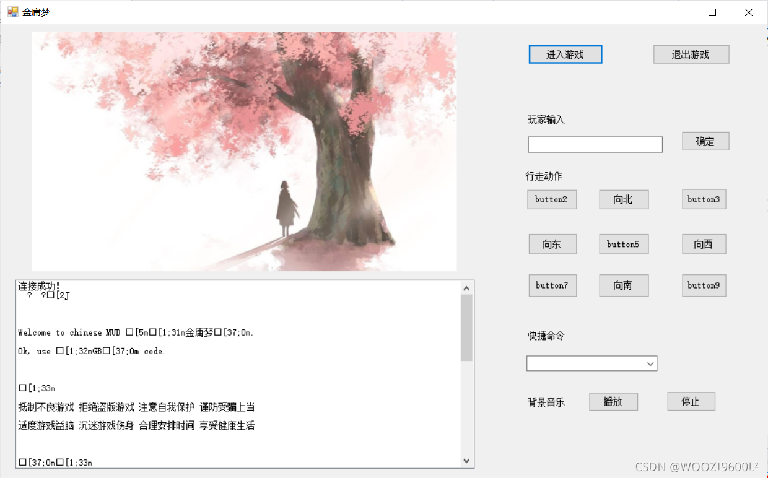This screenshot has width=768, height=478.
Task: Click the log scrollbar thumb
Action: [467, 328]
